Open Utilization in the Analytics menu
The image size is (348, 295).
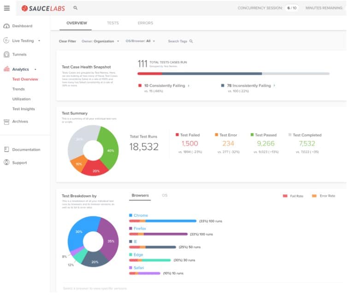pyautogui.click(x=21, y=99)
